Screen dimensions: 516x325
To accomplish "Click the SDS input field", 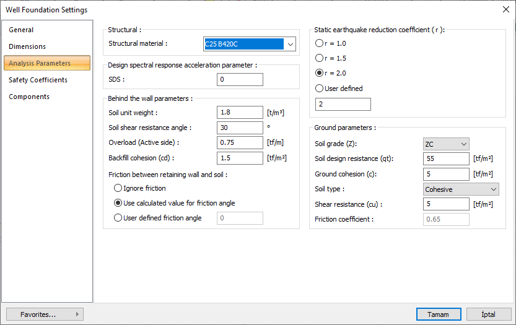I will pyautogui.click(x=240, y=80).
